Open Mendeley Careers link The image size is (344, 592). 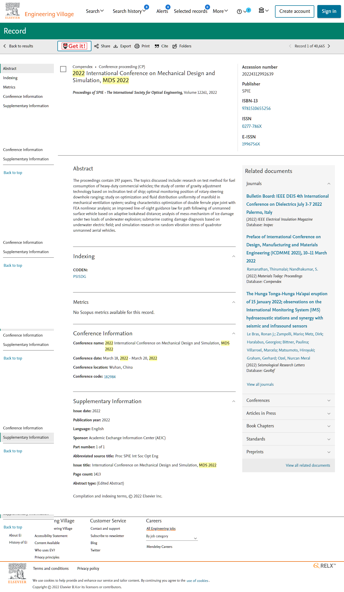[159, 547]
